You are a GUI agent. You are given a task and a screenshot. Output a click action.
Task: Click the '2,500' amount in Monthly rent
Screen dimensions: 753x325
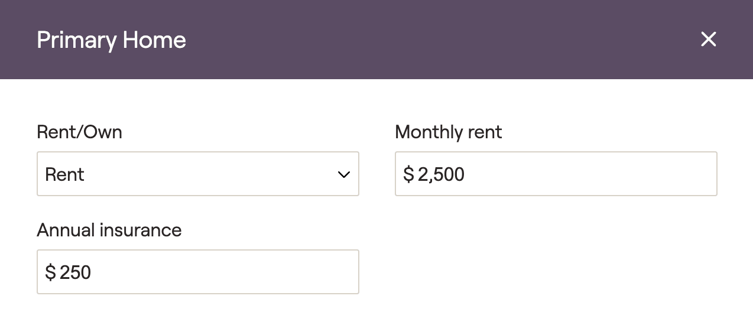tap(441, 174)
